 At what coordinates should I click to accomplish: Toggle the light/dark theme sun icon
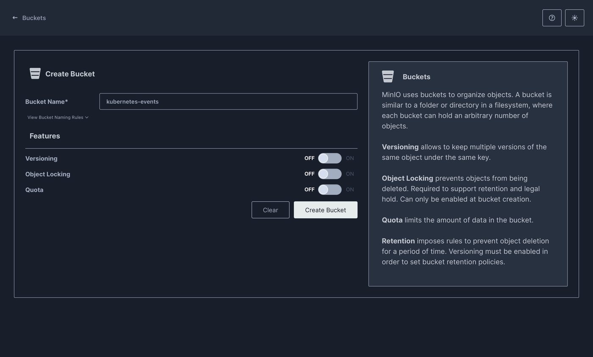[574, 18]
